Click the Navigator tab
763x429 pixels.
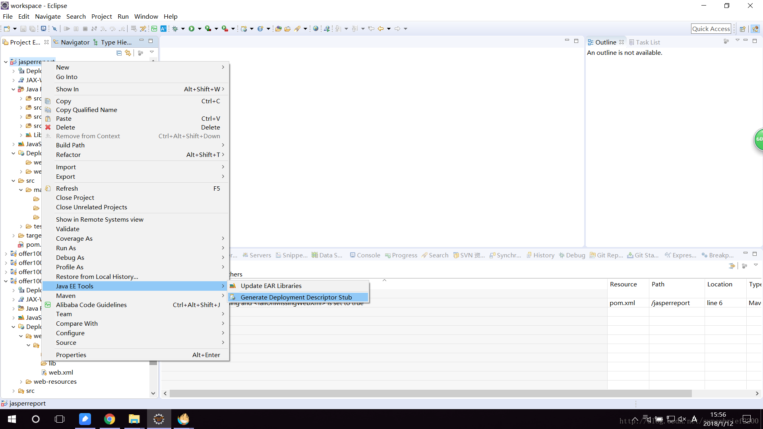tap(75, 42)
